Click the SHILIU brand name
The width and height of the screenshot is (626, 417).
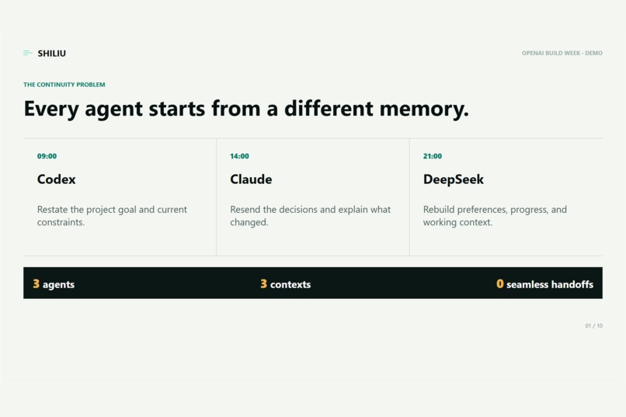tap(51, 53)
